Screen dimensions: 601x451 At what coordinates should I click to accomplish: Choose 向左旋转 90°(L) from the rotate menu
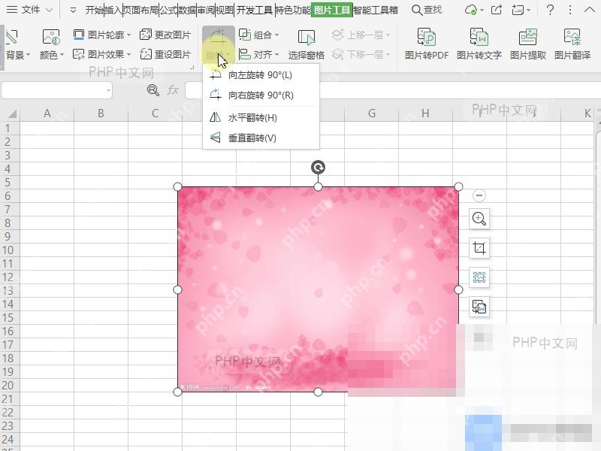261,74
